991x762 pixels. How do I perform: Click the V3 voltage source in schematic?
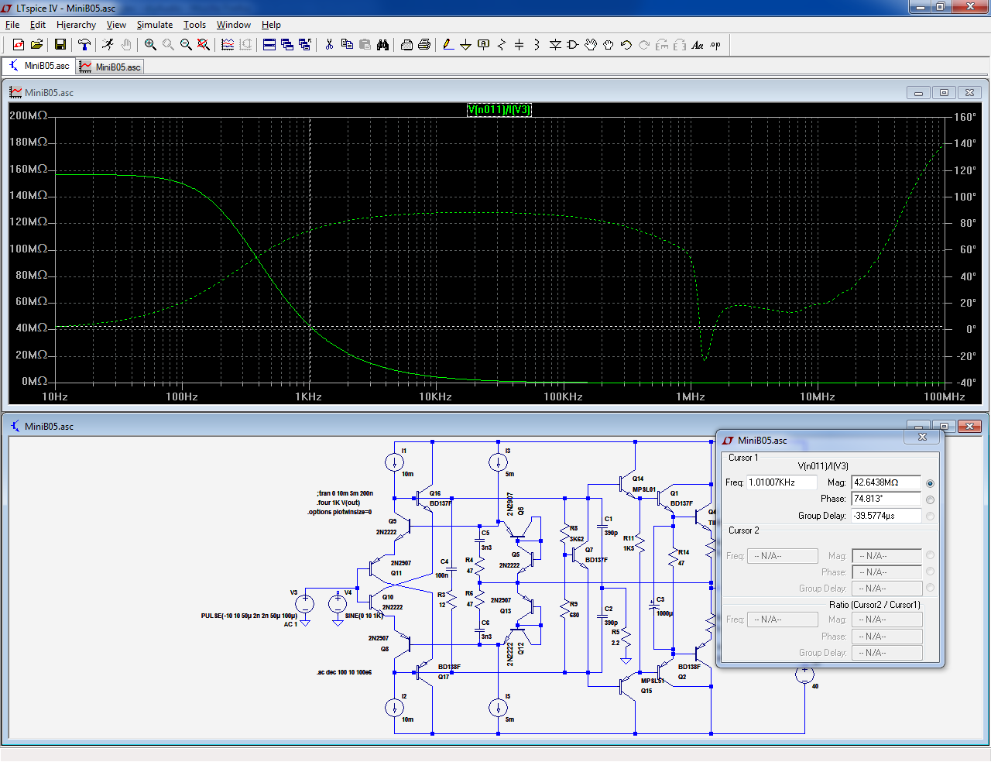click(305, 603)
